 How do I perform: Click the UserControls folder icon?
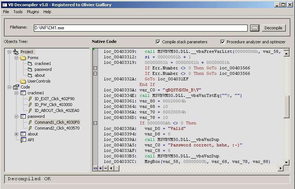(x=23, y=81)
